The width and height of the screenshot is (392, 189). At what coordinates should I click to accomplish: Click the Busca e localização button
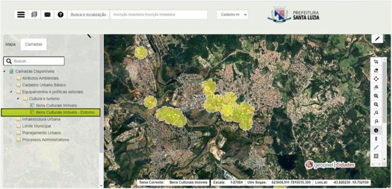coord(88,15)
